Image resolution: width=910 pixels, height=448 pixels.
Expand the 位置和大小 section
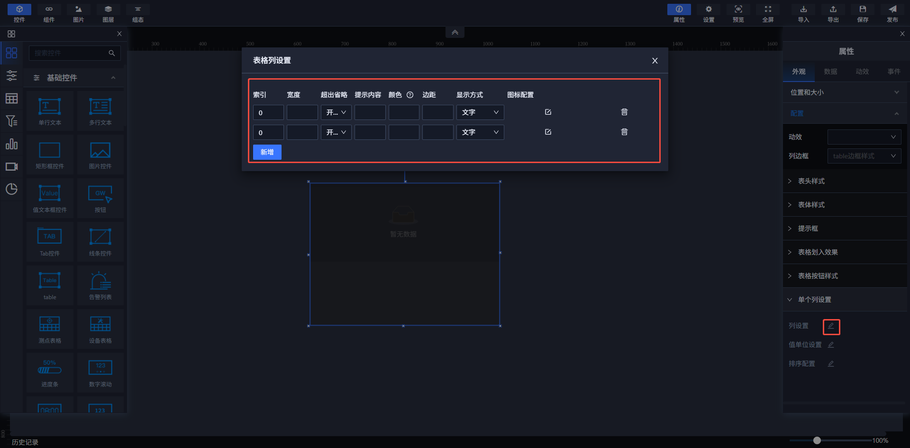[x=845, y=92]
